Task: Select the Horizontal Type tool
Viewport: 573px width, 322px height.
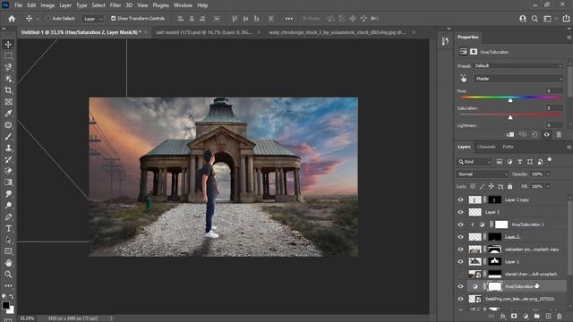Action: 8,229
